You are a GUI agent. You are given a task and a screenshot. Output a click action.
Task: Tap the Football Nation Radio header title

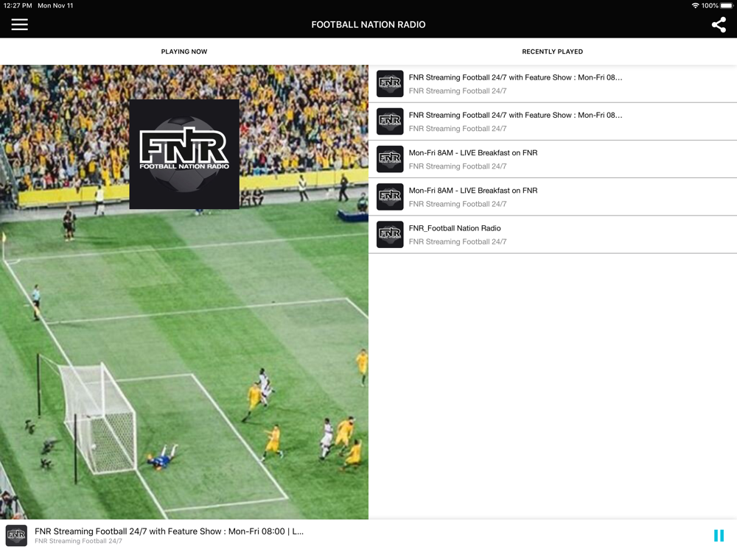(368, 24)
